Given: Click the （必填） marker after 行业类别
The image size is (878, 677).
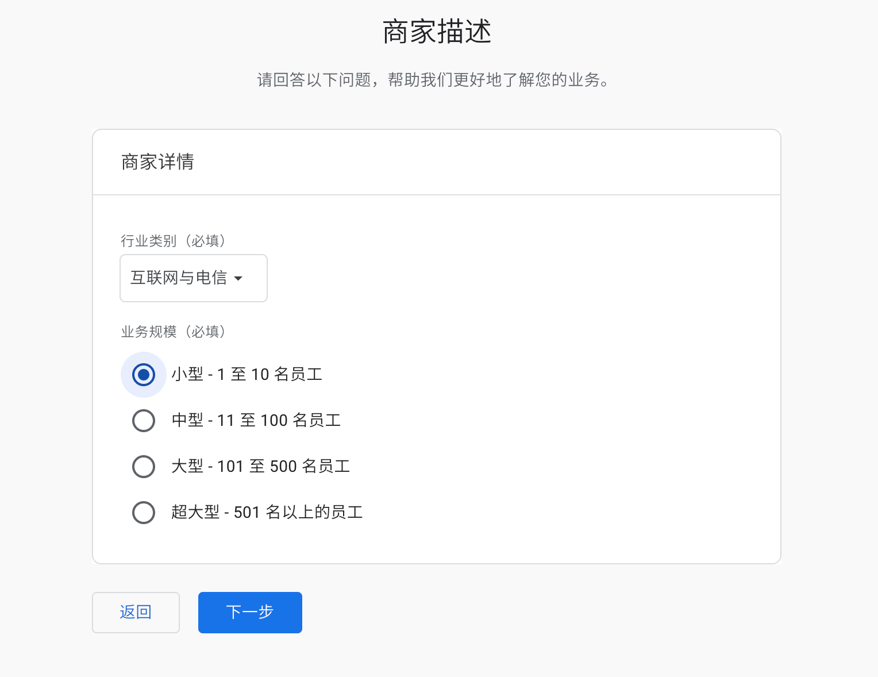Looking at the screenshot, I should pos(206,241).
